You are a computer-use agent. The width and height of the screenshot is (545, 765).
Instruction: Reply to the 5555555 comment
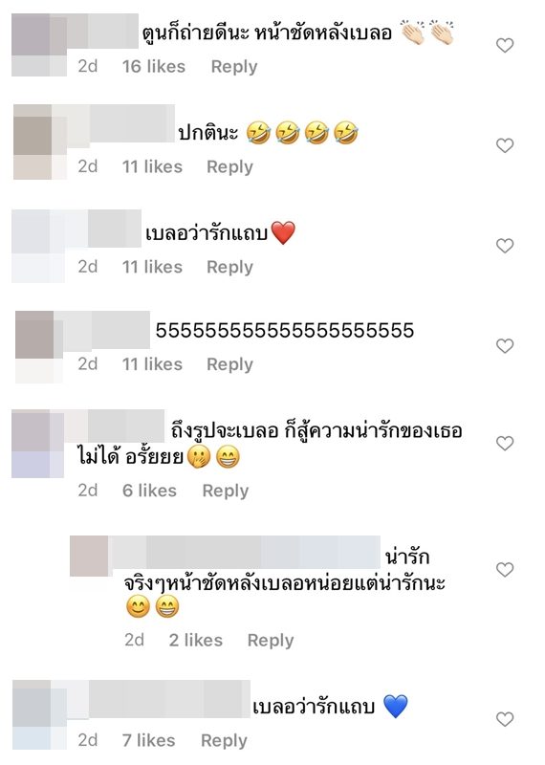pos(229,364)
